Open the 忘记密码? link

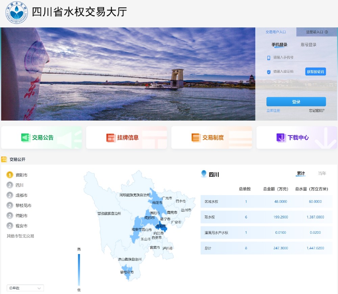click(316, 111)
